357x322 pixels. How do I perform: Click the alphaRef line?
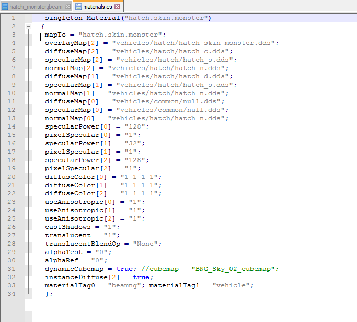point(76,260)
